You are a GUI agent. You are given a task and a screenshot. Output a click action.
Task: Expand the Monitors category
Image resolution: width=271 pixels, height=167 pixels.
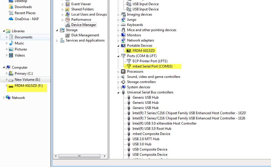[x=118, y=35]
